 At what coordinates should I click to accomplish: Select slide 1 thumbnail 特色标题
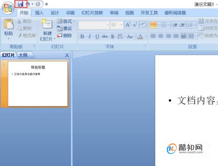coord(38,84)
